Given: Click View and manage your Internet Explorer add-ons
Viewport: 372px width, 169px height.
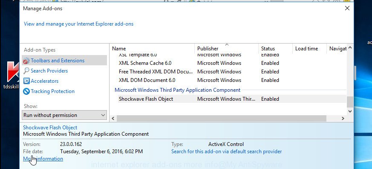Looking at the screenshot, I should (78, 24).
